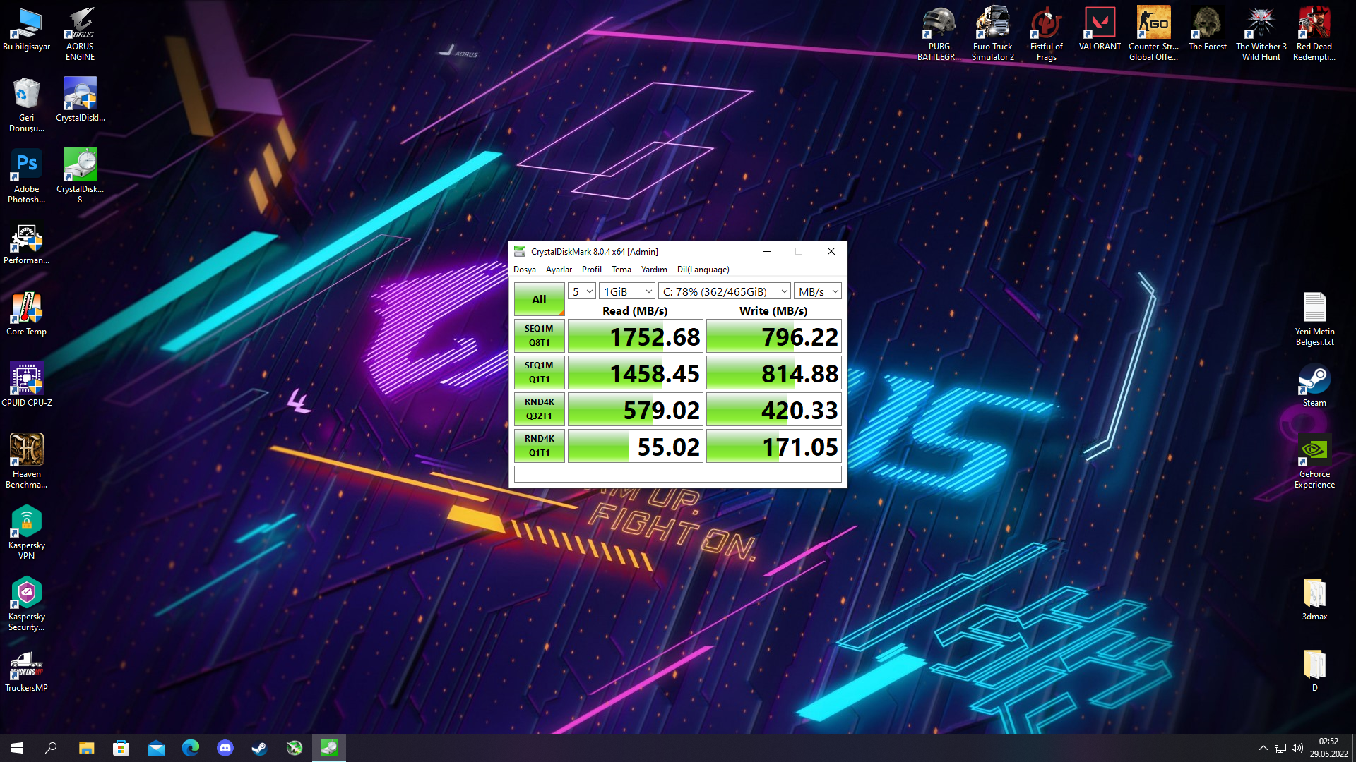
Task: Expand the C: drive selection dropdown
Action: coord(725,291)
